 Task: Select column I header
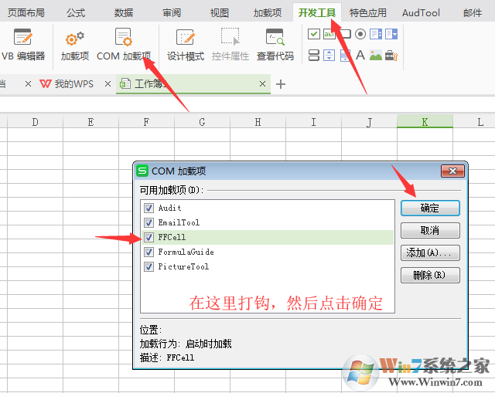point(313,122)
